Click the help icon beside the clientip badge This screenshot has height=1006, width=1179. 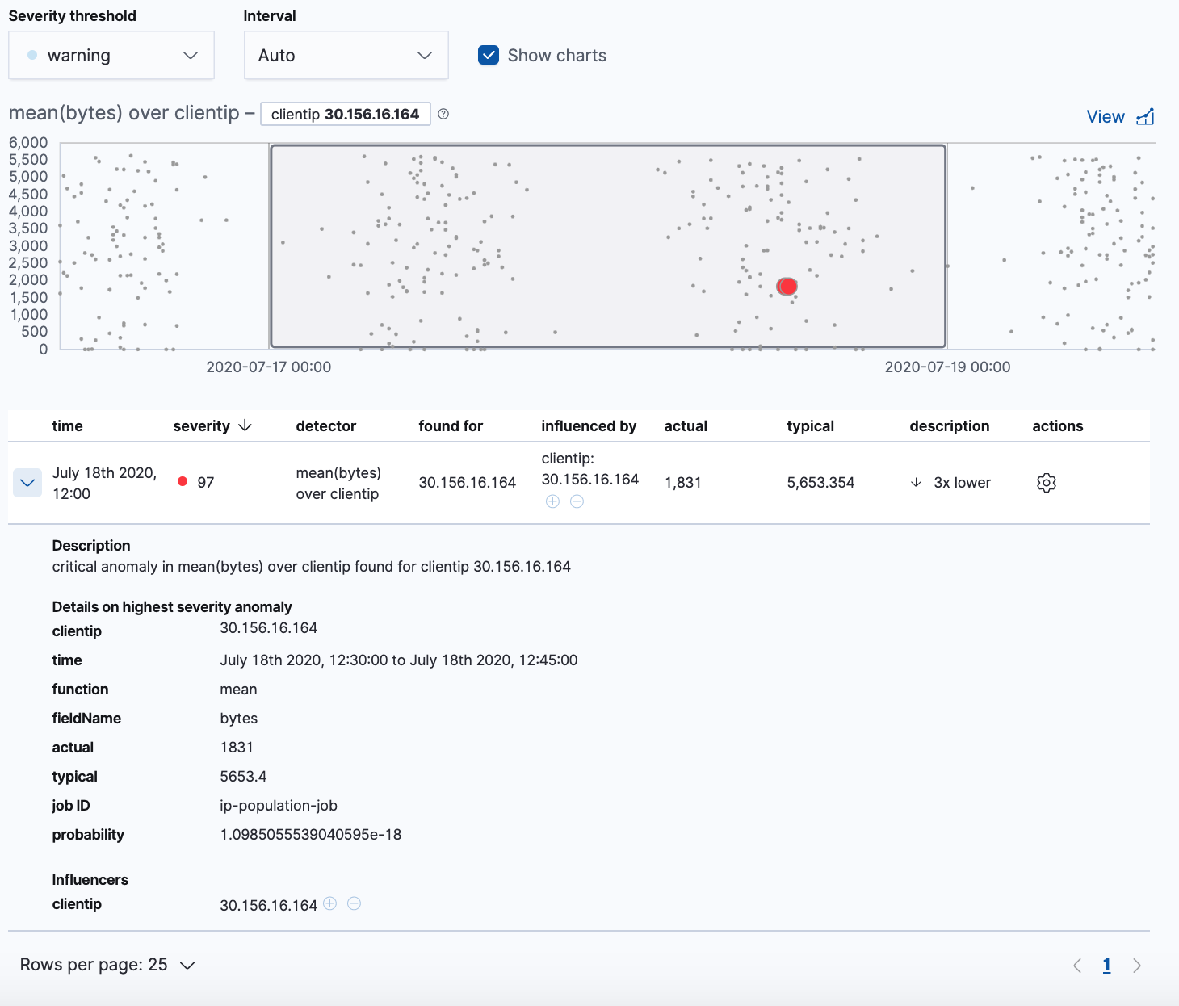coord(443,114)
